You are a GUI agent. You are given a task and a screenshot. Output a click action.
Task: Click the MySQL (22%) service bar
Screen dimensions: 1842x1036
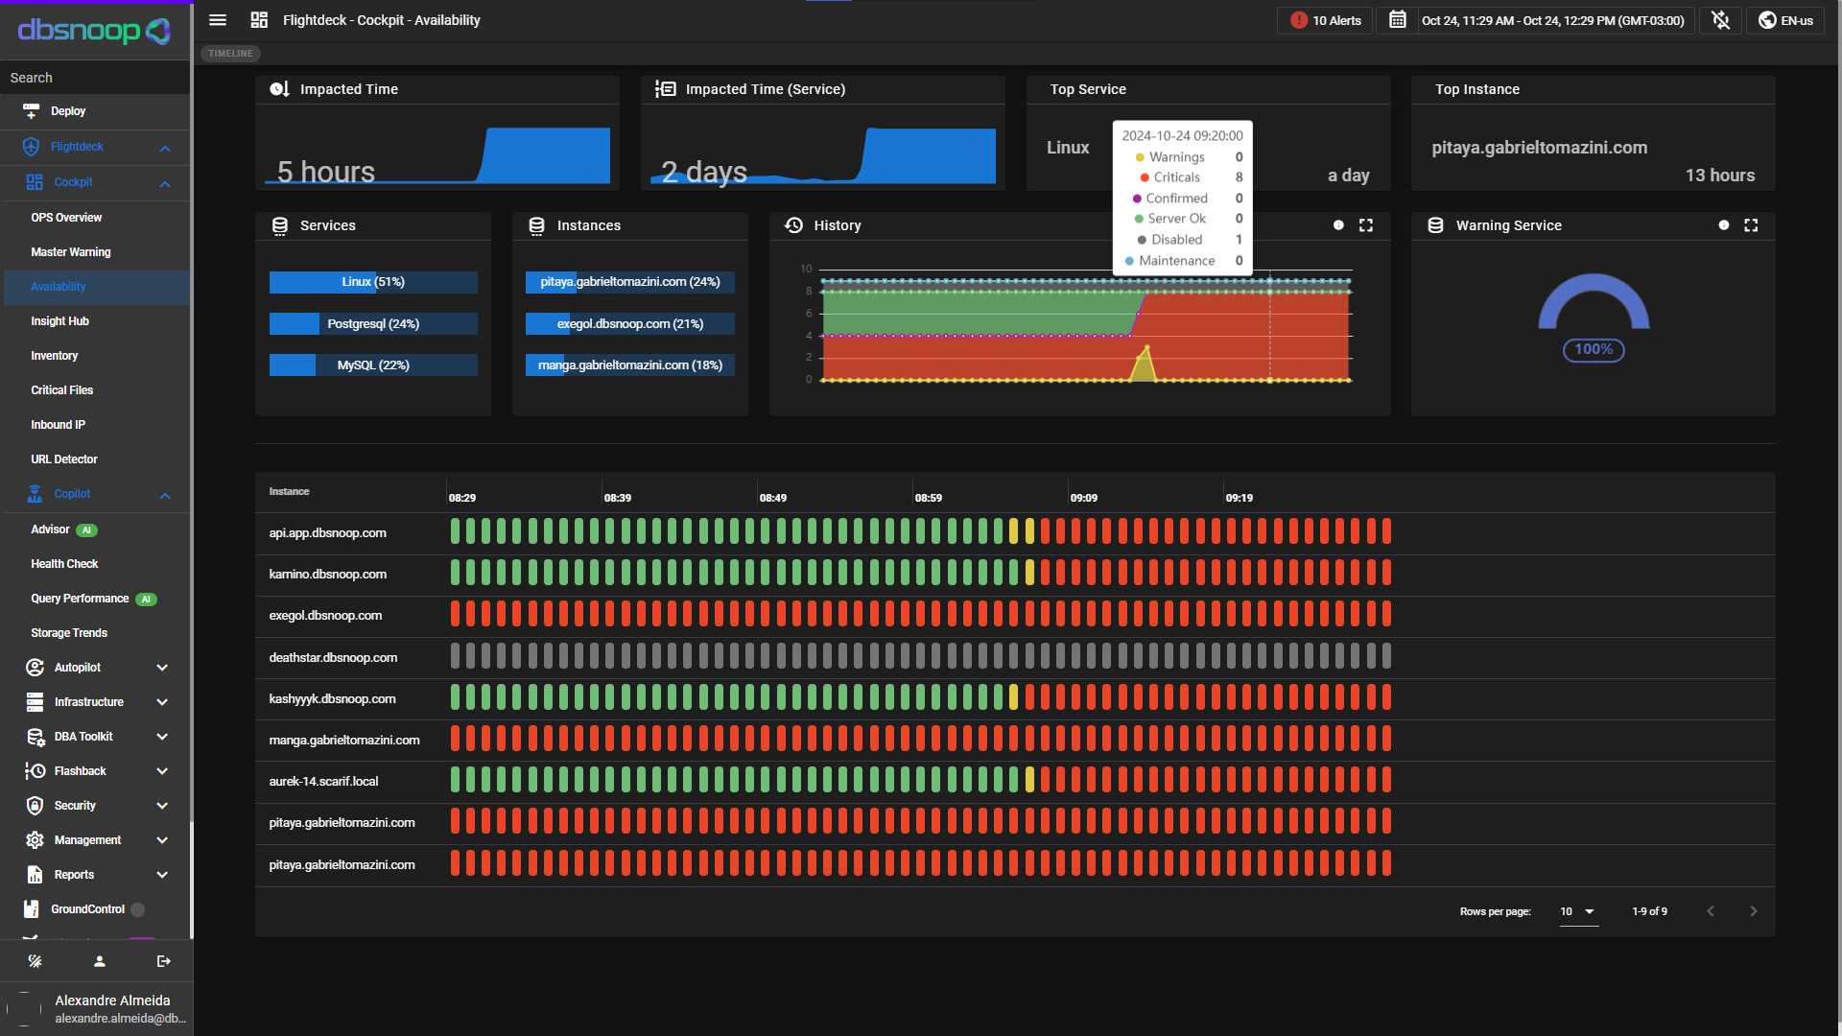pyautogui.click(x=373, y=365)
